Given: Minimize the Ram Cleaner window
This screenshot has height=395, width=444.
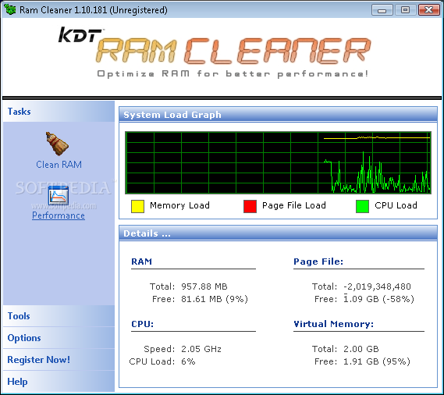Looking at the screenshot, I should 382,10.
